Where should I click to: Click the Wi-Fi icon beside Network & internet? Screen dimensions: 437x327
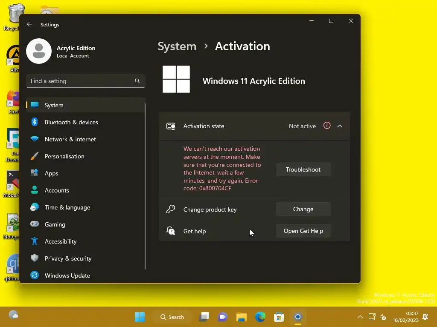pyautogui.click(x=35, y=139)
